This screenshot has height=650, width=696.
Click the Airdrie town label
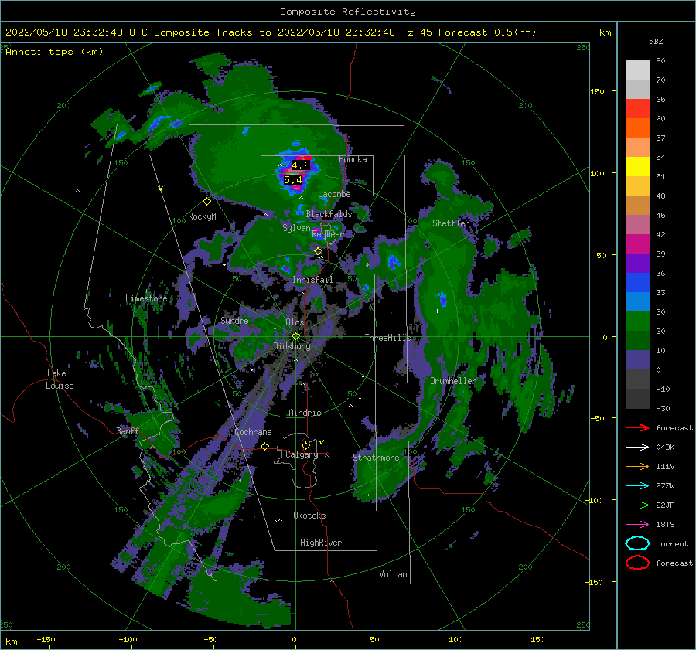[305, 413]
